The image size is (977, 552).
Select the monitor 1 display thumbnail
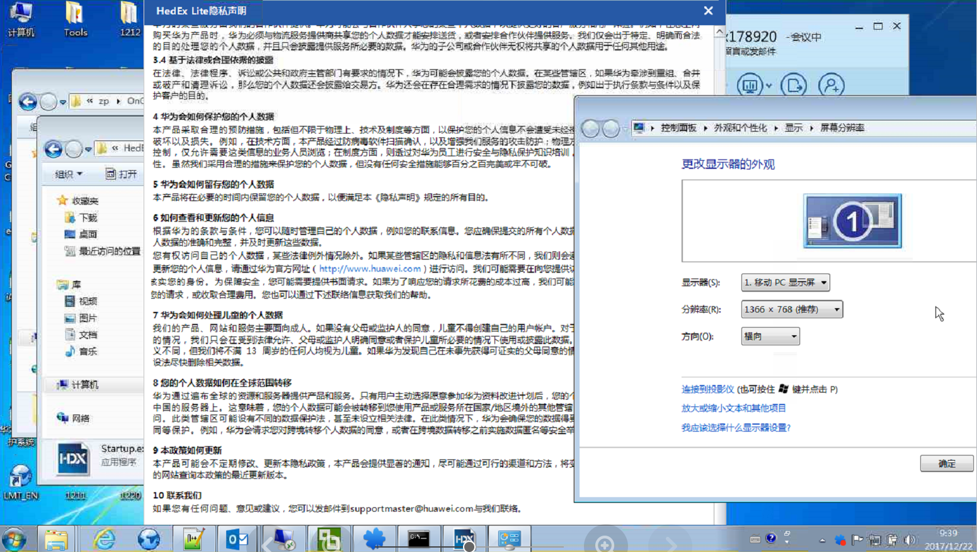click(x=852, y=221)
